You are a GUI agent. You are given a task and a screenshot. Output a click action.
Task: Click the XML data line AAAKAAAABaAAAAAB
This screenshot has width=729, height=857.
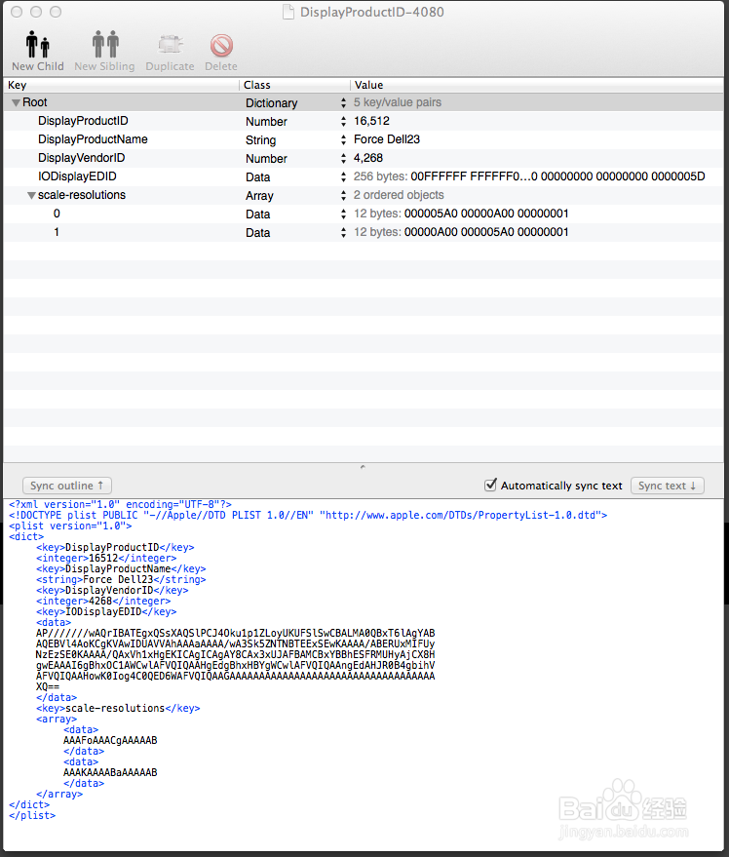tap(110, 772)
